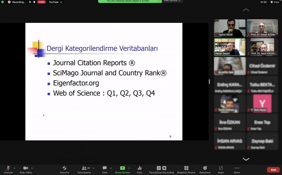The height and width of the screenshot is (175, 282).
Task: Click the meeting timer 31:33
Action: pyautogui.click(x=263, y=2)
